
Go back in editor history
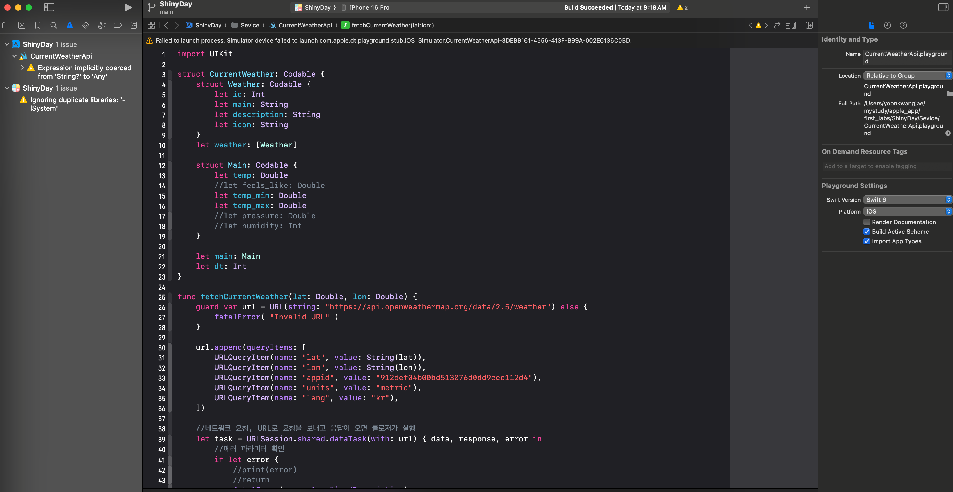coord(167,25)
